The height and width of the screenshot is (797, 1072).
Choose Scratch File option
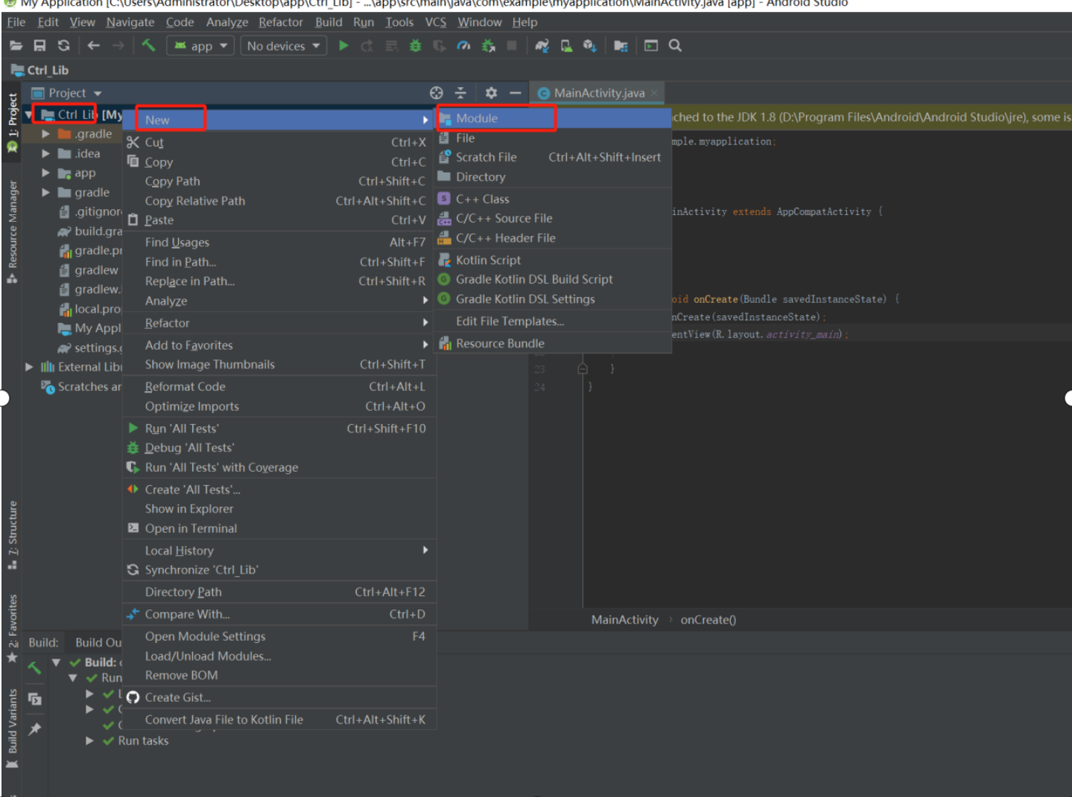[x=554, y=157]
